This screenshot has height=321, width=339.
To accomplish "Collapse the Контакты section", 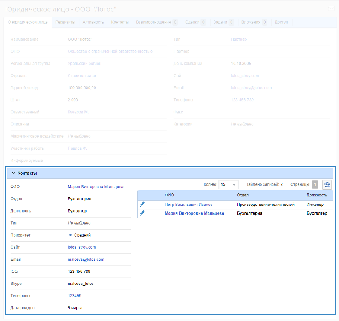I will coord(14,173).
